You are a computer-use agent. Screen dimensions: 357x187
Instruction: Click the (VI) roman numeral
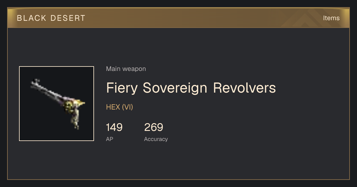click(127, 107)
